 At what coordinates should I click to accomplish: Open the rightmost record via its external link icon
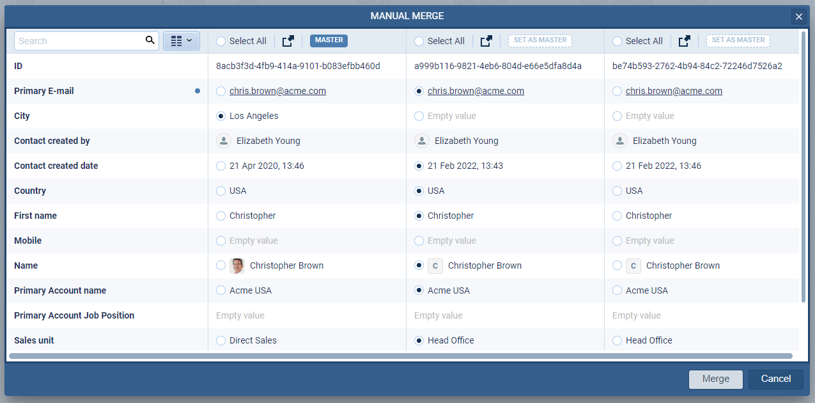pos(684,40)
